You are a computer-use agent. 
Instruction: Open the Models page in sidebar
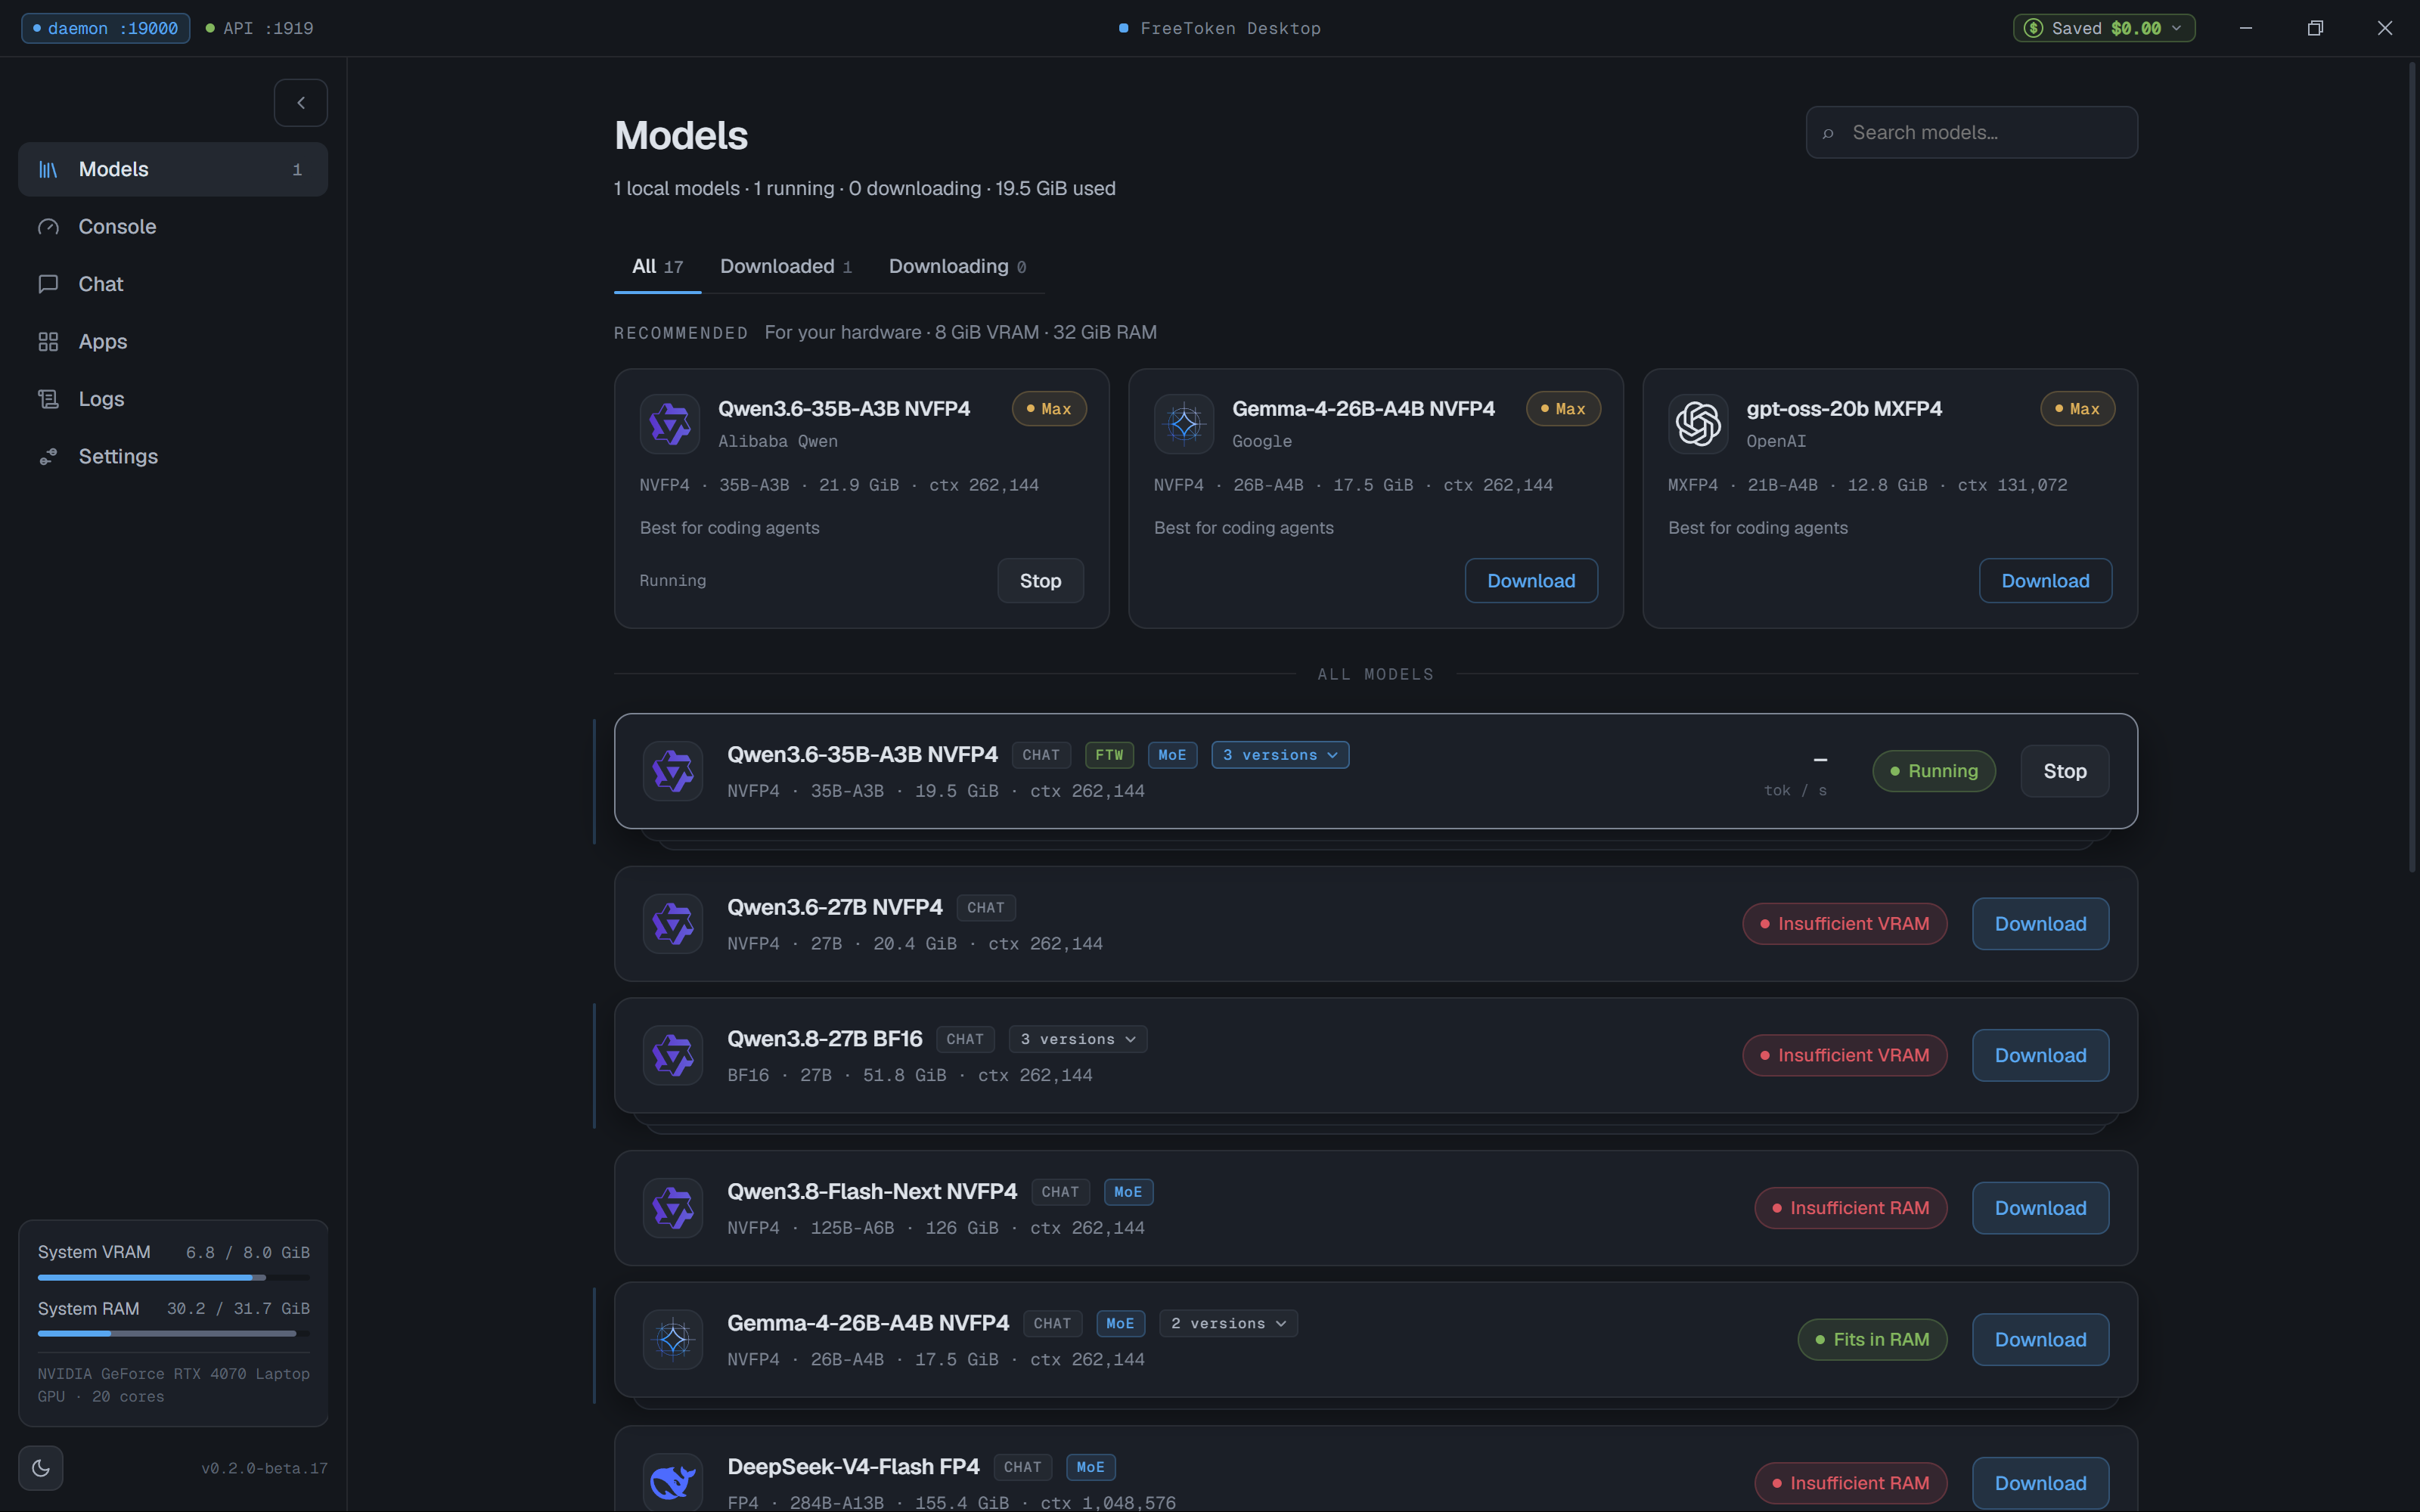tap(173, 170)
